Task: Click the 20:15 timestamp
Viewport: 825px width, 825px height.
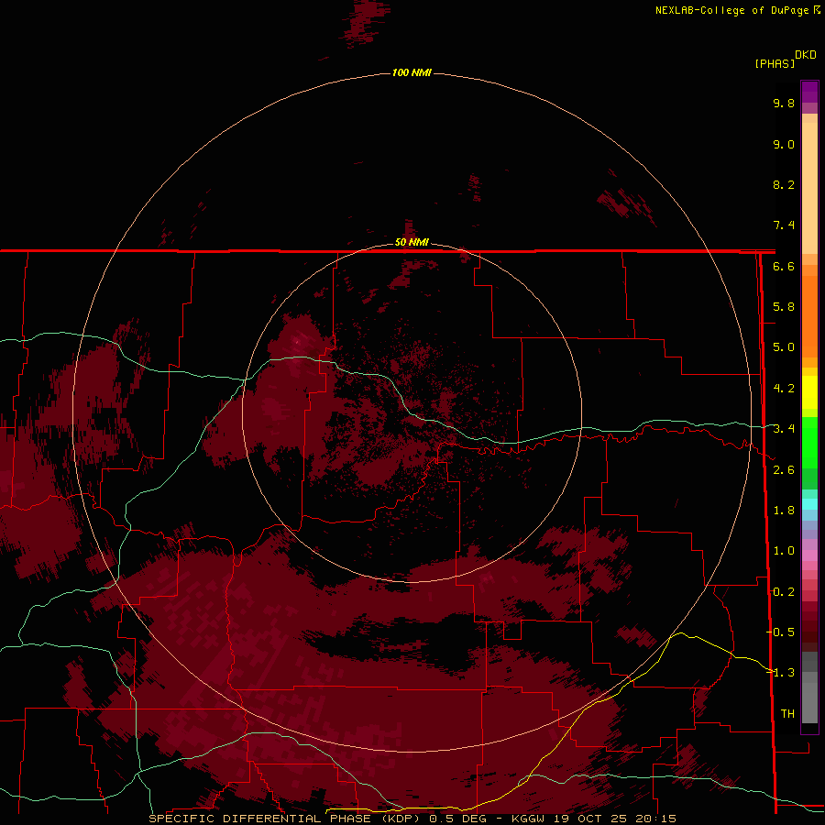Action: 655,819
